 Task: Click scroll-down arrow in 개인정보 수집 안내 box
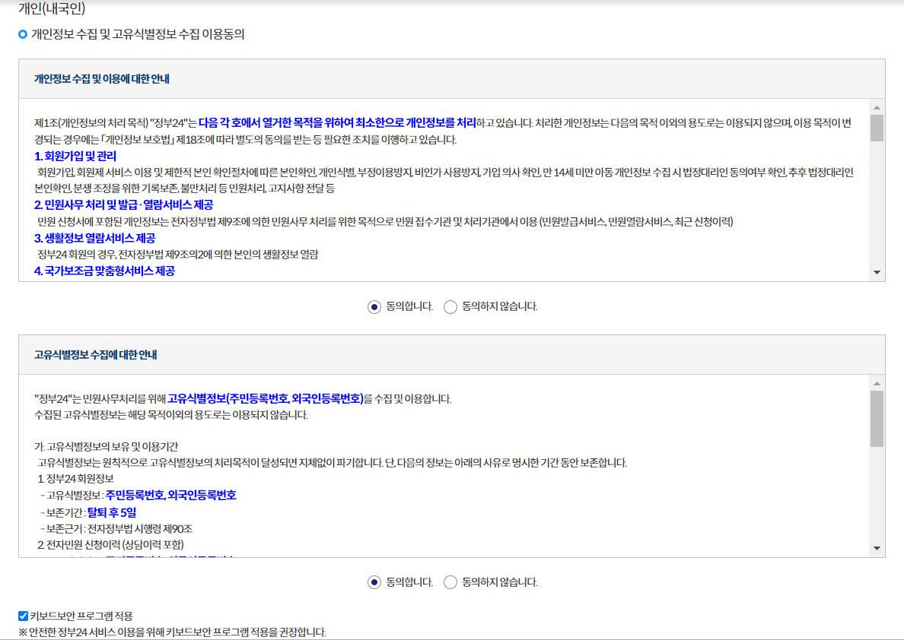(x=877, y=272)
